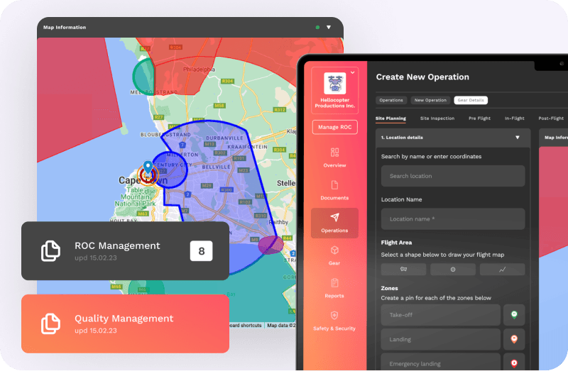568x371 pixels.
Task: Switch to the Post-Flight tab
Action: pyautogui.click(x=551, y=118)
